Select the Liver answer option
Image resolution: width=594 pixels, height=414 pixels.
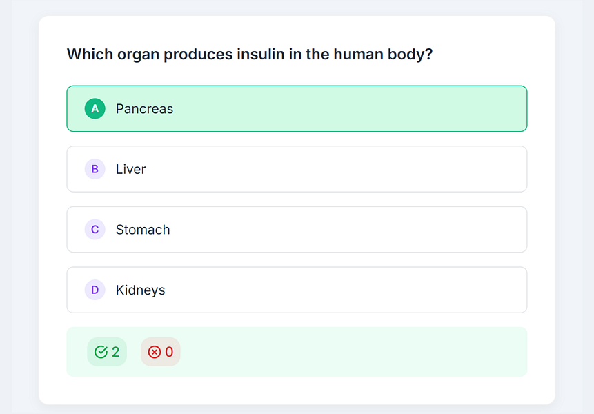pos(297,169)
